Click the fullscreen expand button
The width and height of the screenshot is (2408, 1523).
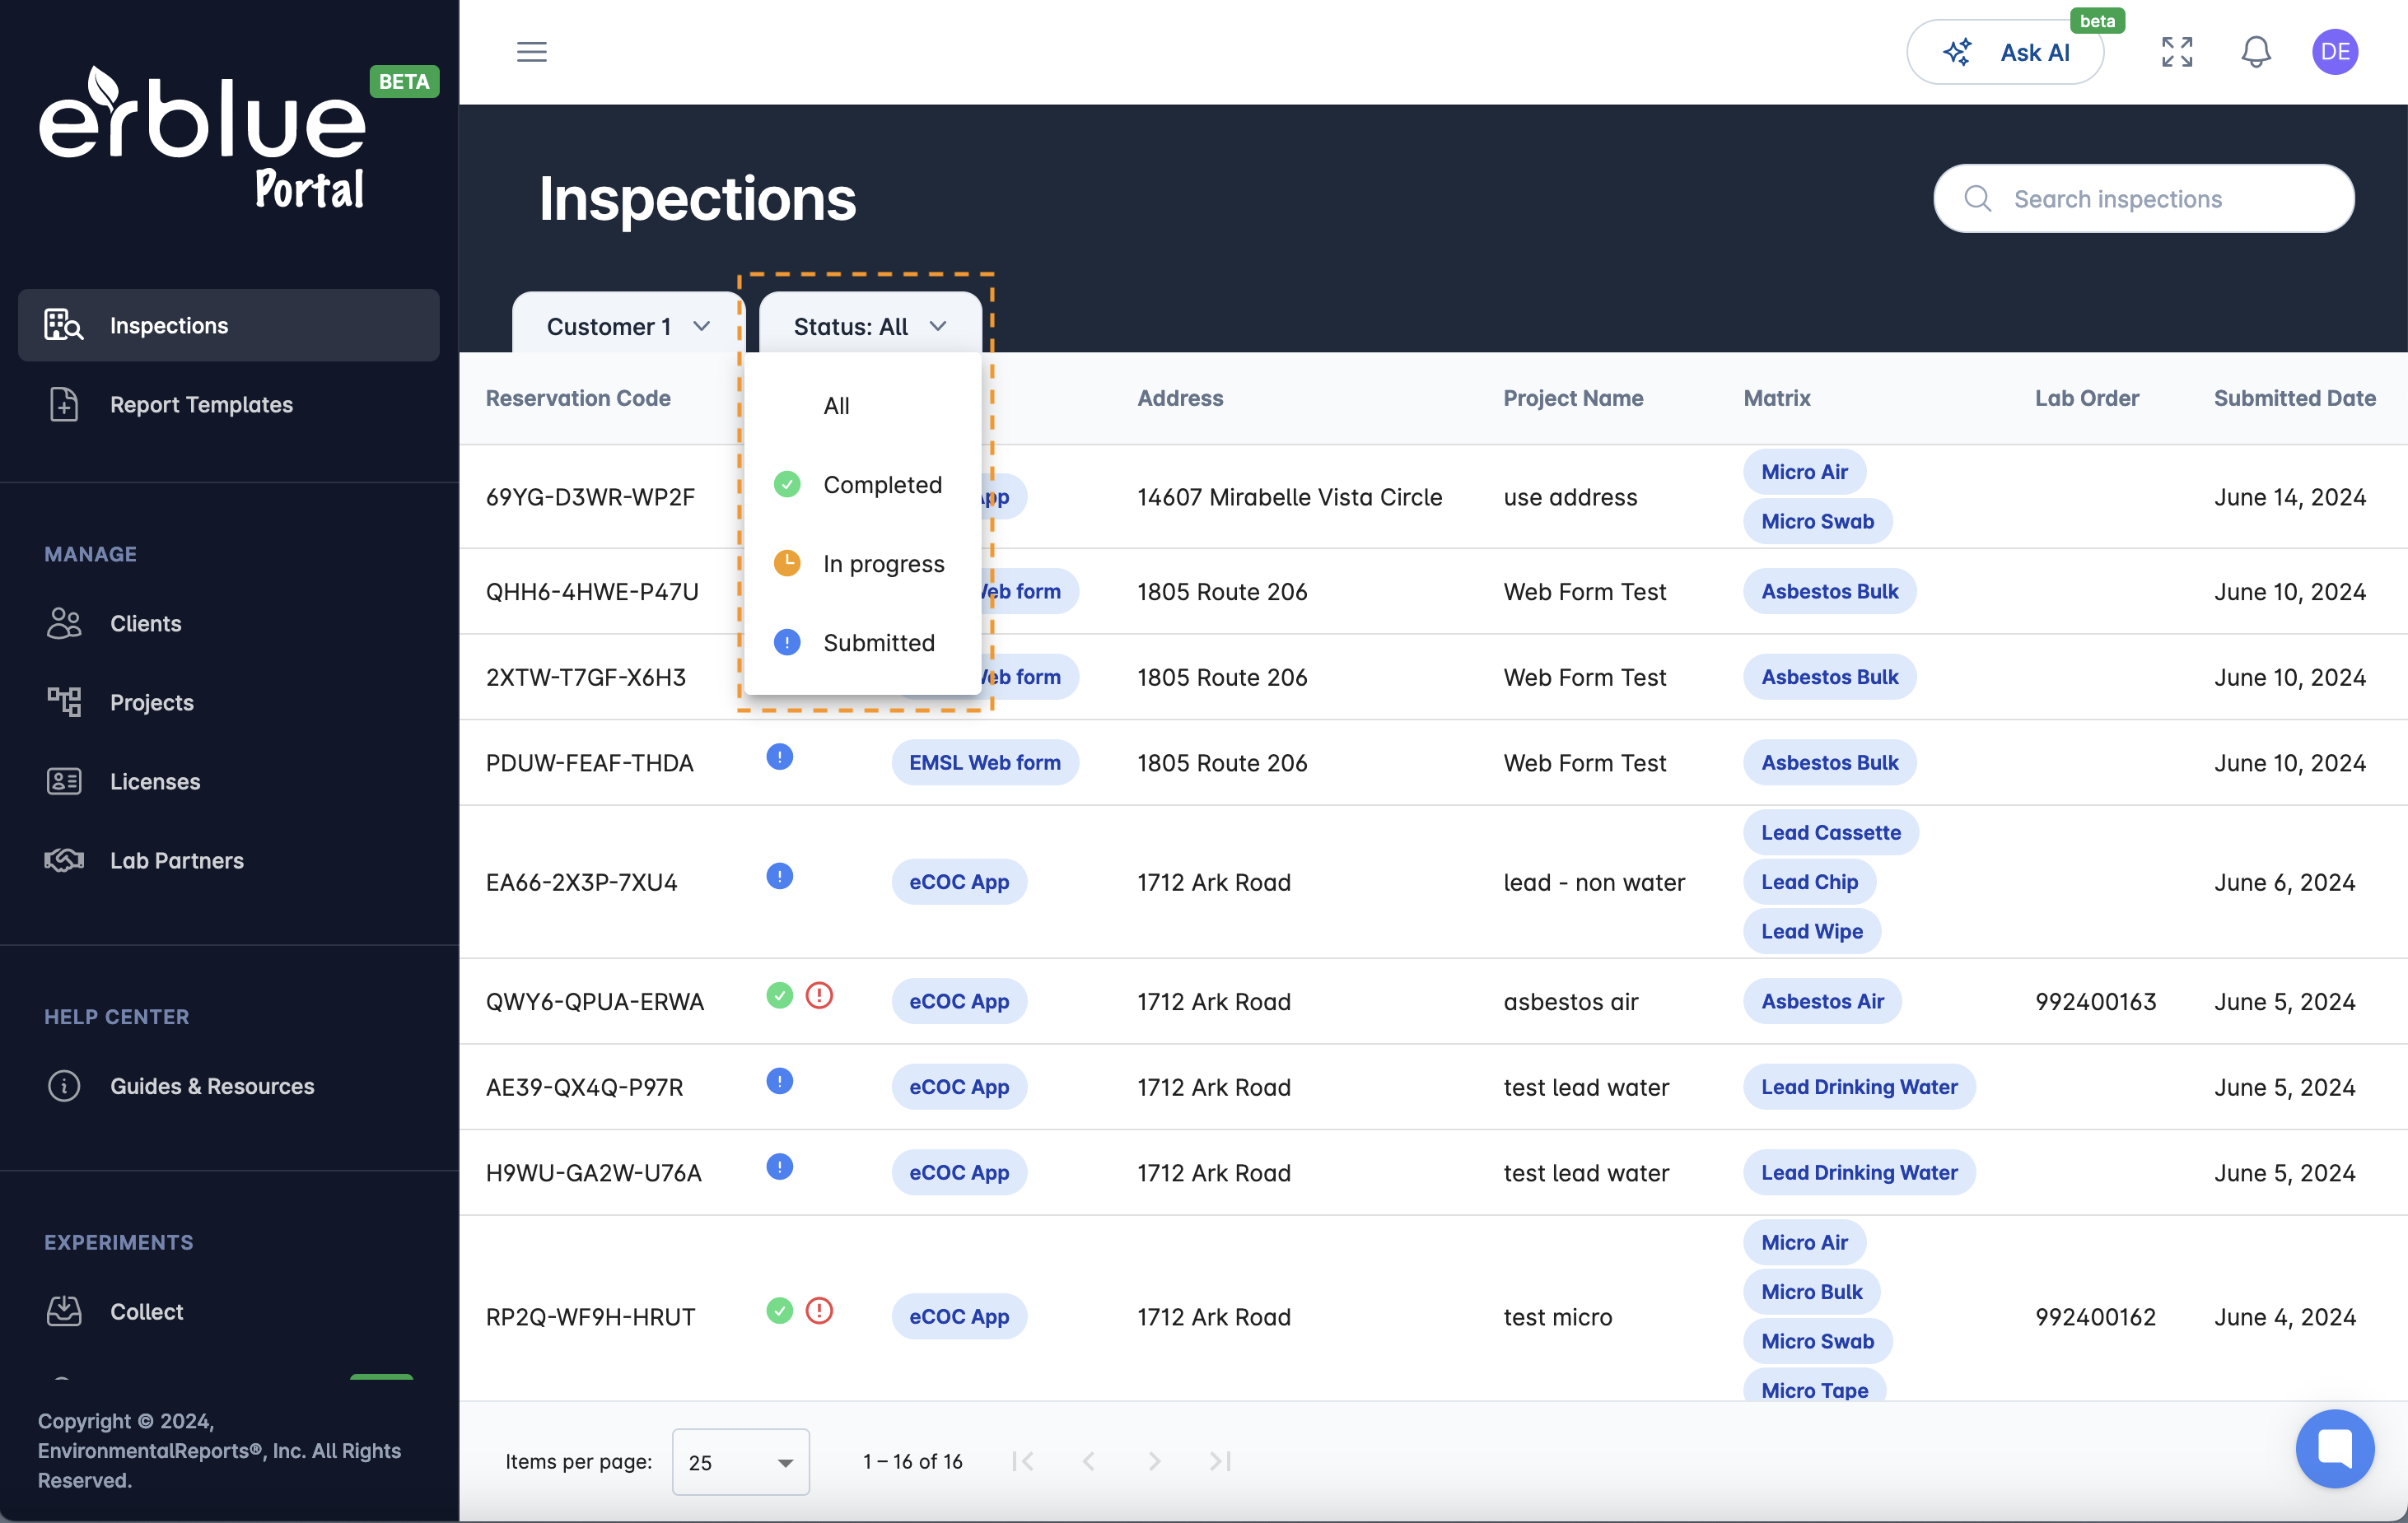pos(2177,51)
